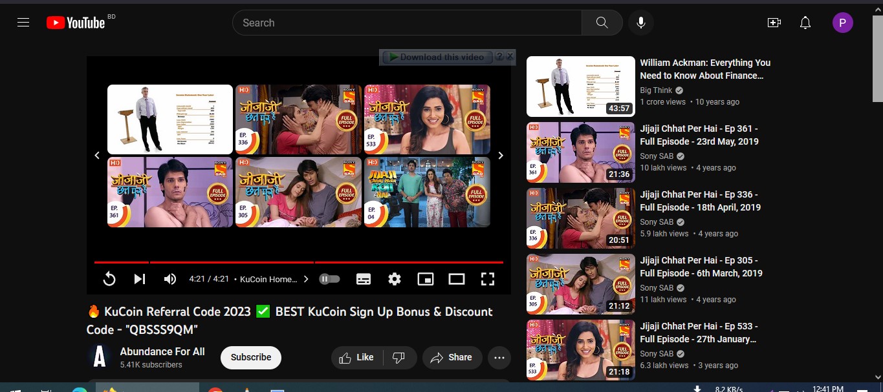The height and width of the screenshot is (392, 883).
Task: Go to YouTube home via logo
Action: click(x=76, y=23)
